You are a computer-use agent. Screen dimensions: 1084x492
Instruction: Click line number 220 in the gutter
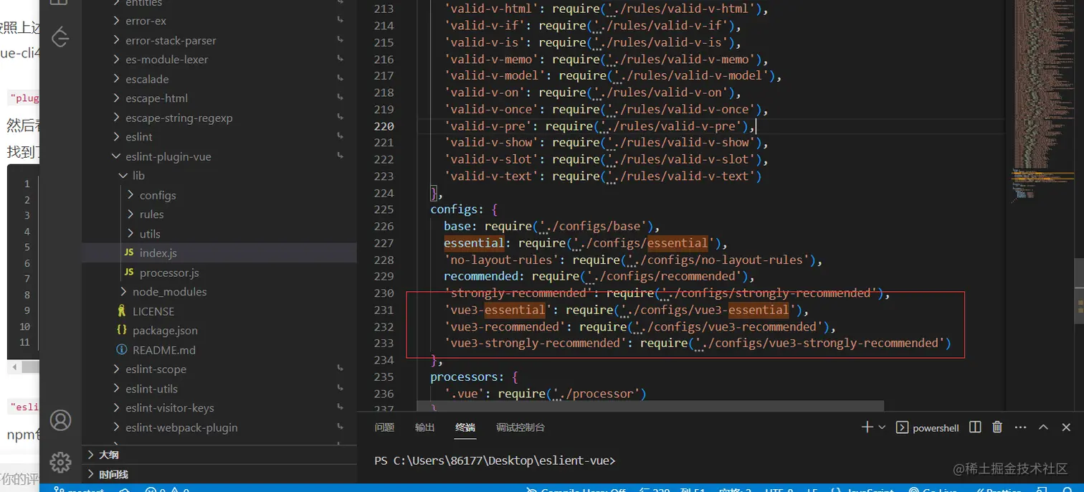pos(384,126)
